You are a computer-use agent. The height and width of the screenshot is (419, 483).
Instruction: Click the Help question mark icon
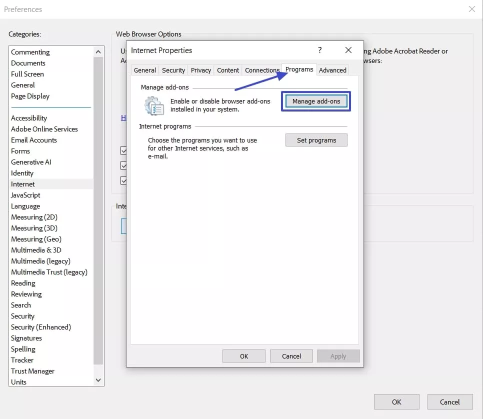pos(319,50)
